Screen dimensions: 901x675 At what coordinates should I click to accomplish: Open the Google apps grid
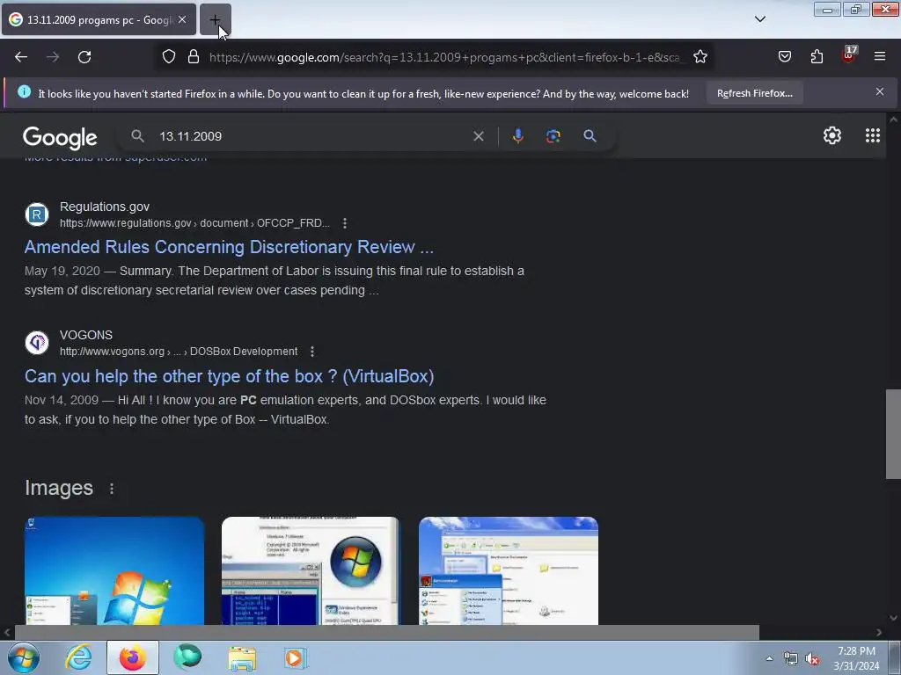coord(872,135)
